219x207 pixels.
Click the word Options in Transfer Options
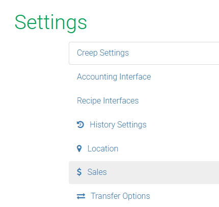(136, 196)
